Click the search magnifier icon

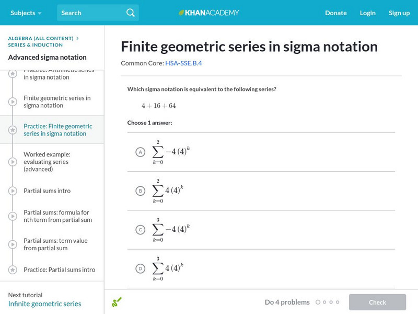[130, 13]
